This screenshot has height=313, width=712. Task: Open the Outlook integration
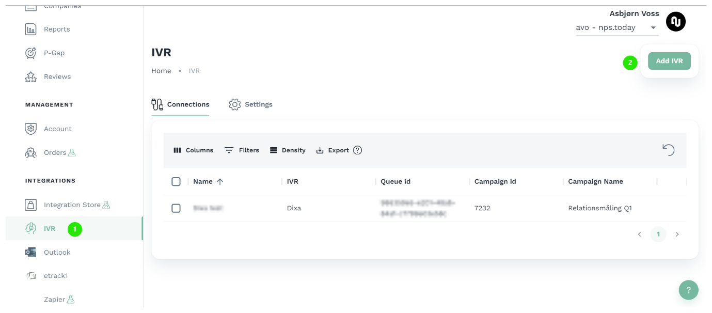tap(57, 253)
